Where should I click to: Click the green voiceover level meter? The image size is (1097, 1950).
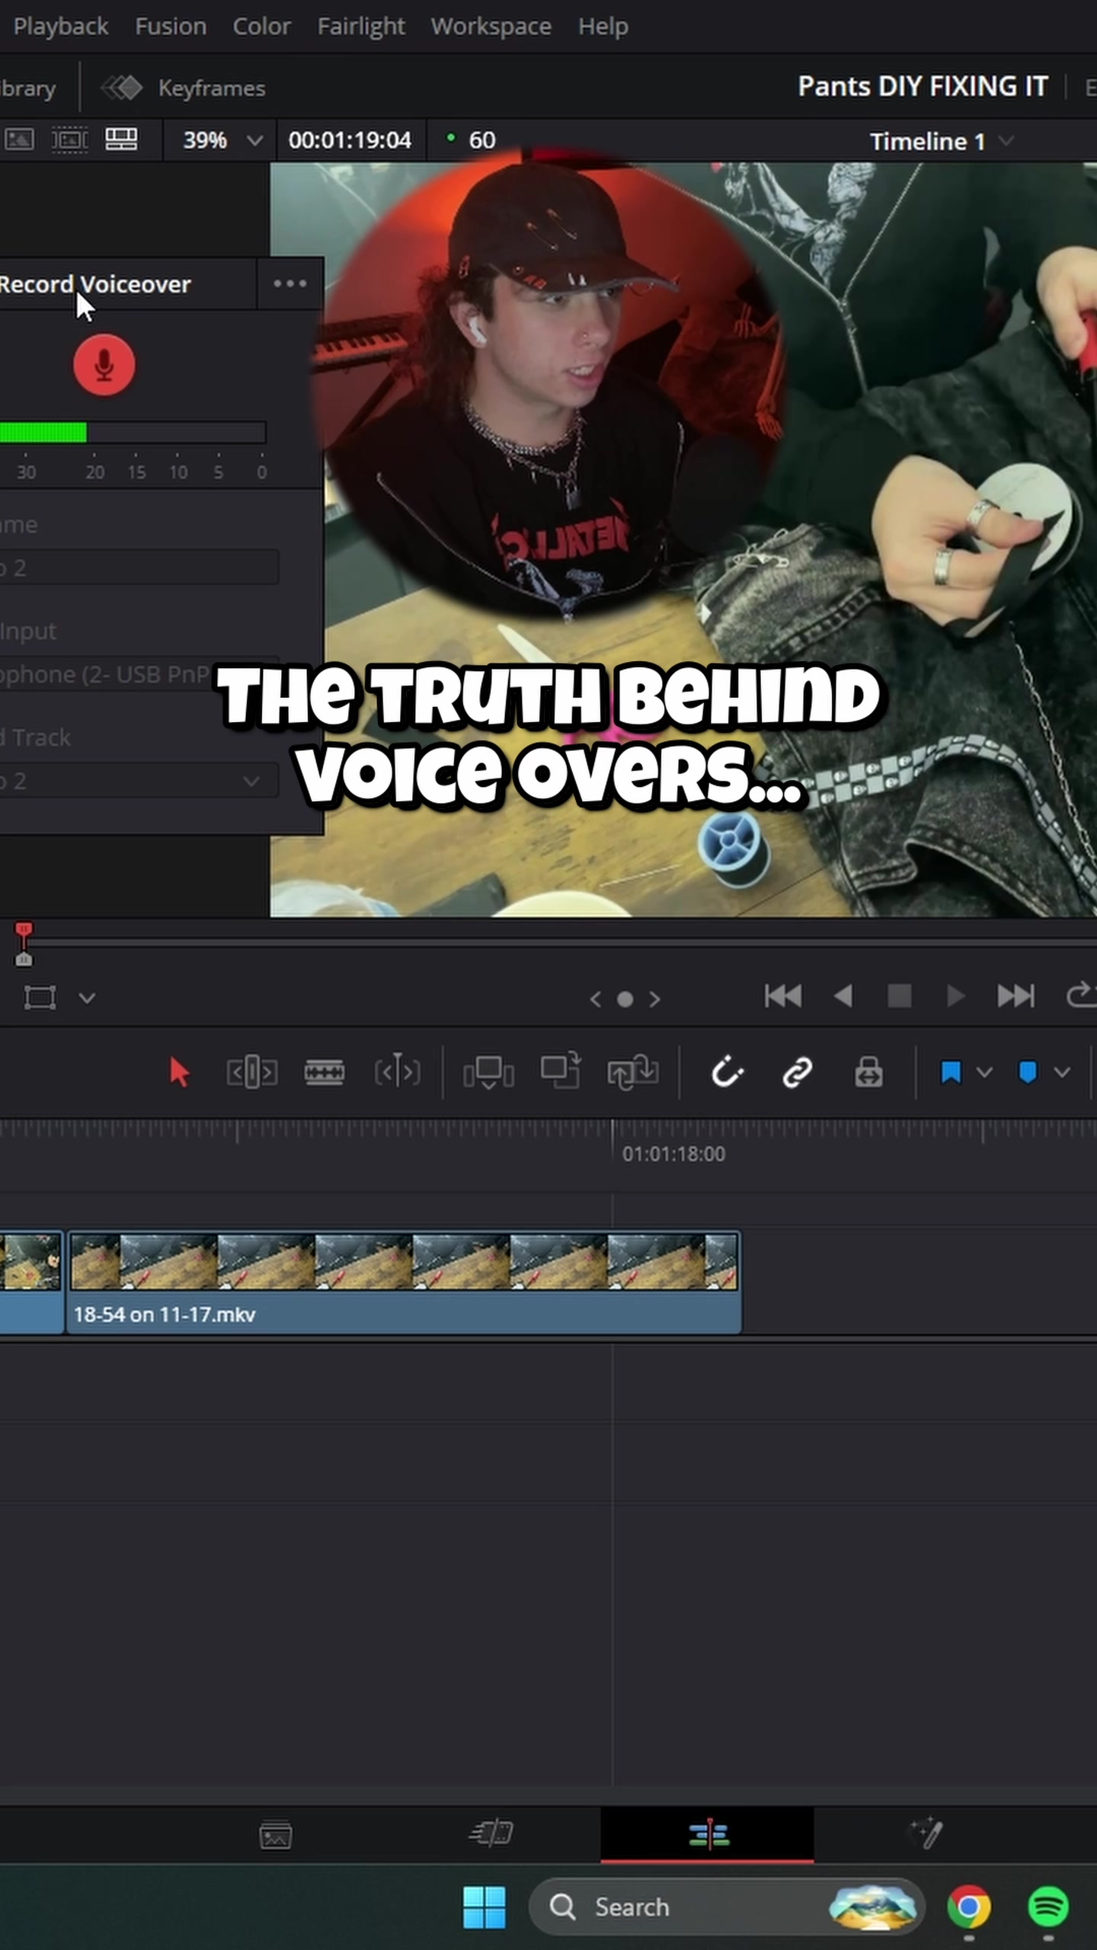tap(133, 432)
